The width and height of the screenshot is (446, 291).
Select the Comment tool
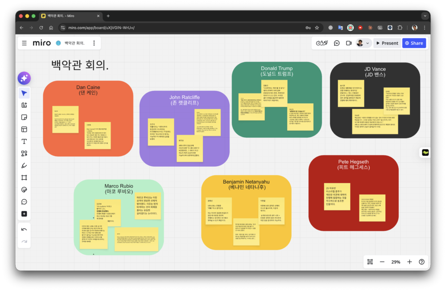click(x=24, y=201)
